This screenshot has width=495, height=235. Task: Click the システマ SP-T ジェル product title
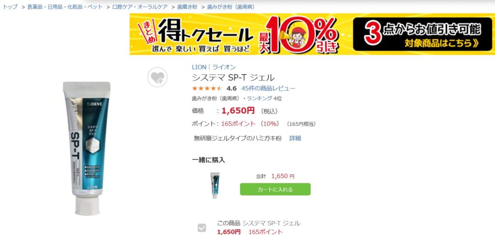pos(233,78)
